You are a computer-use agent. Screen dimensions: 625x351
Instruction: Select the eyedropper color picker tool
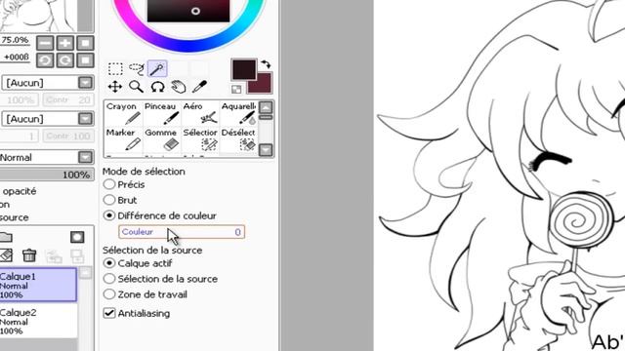click(x=199, y=87)
